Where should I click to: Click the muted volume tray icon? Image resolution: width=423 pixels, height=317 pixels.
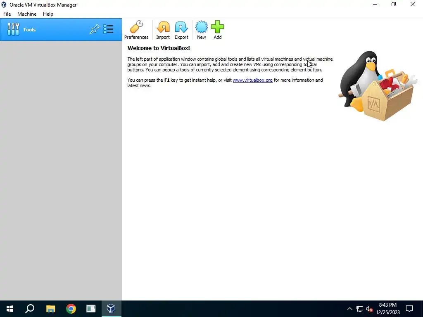click(x=370, y=309)
